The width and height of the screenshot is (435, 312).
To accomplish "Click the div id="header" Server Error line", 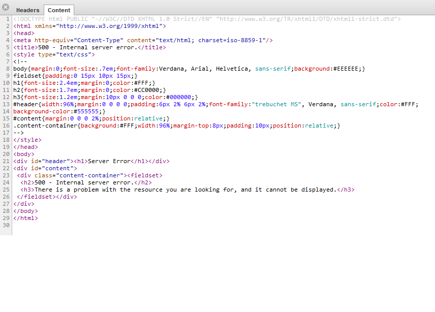I will click(91, 162).
